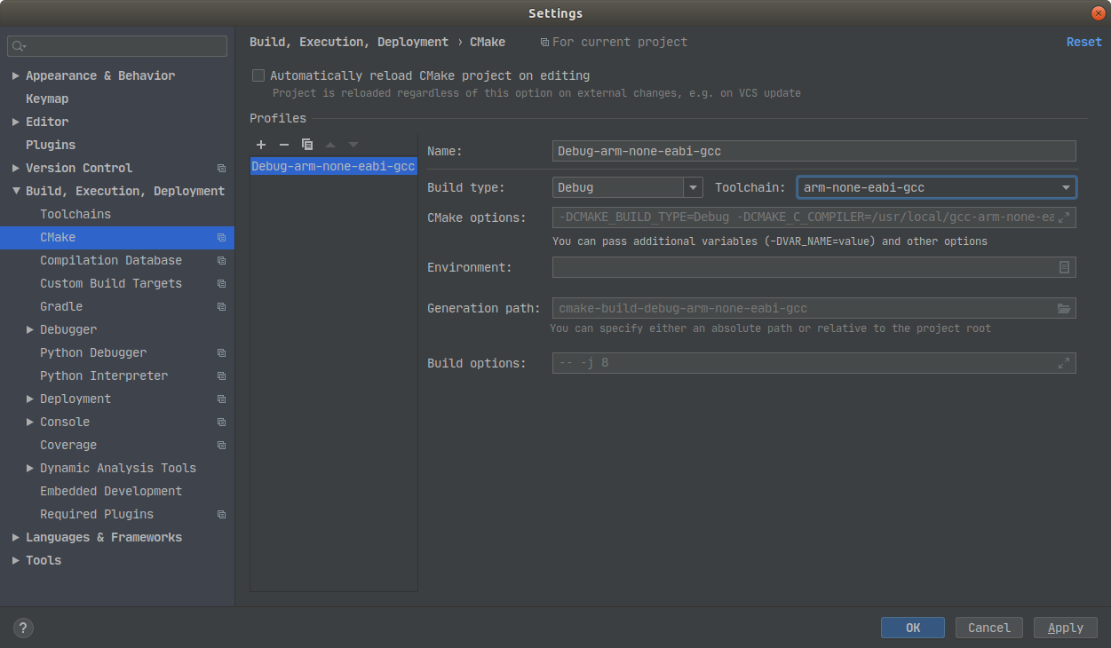The image size is (1111, 648).
Task: Open Environment variables editor icon
Action: coord(1064,267)
